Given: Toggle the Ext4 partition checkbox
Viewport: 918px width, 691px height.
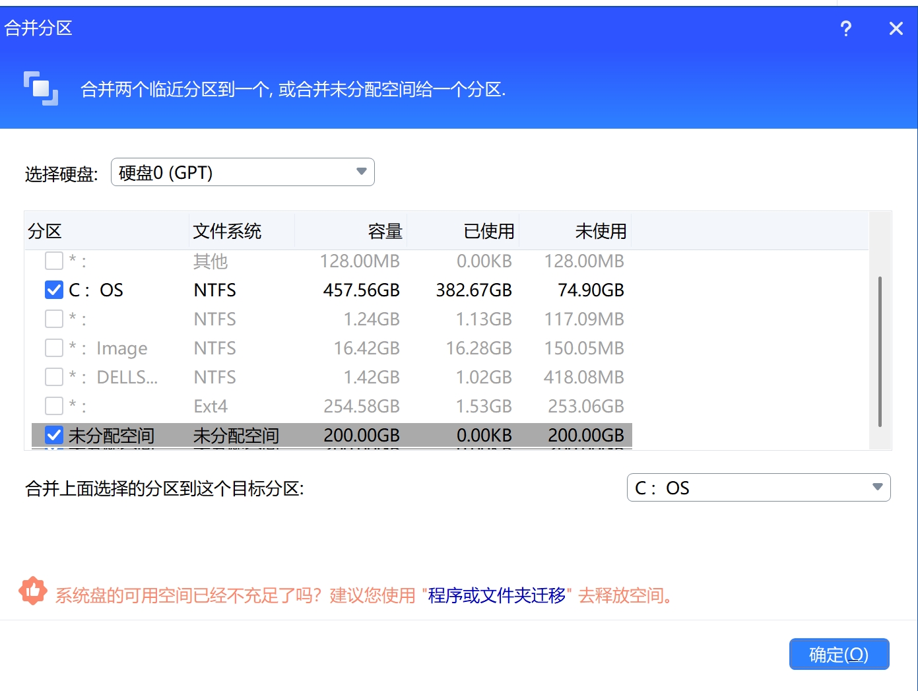Looking at the screenshot, I should tap(54, 406).
